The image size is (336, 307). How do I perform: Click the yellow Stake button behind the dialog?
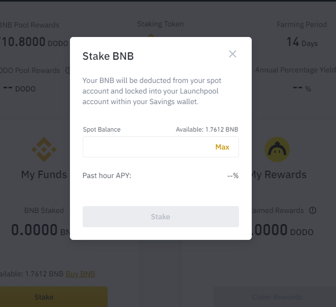(44, 297)
